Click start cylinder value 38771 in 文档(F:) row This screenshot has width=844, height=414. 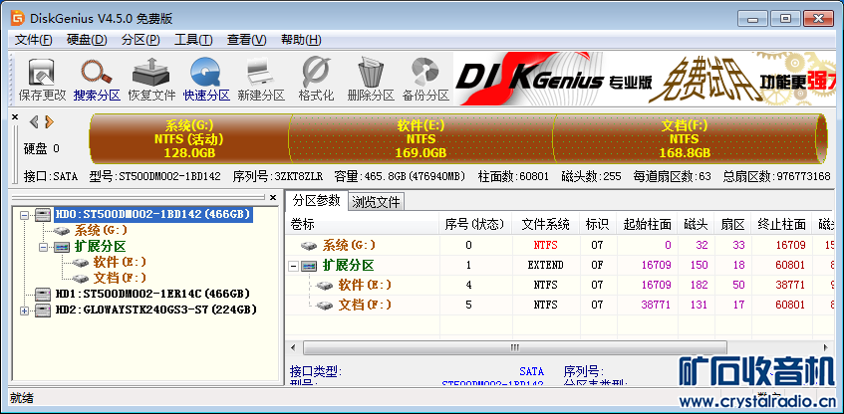tap(656, 305)
